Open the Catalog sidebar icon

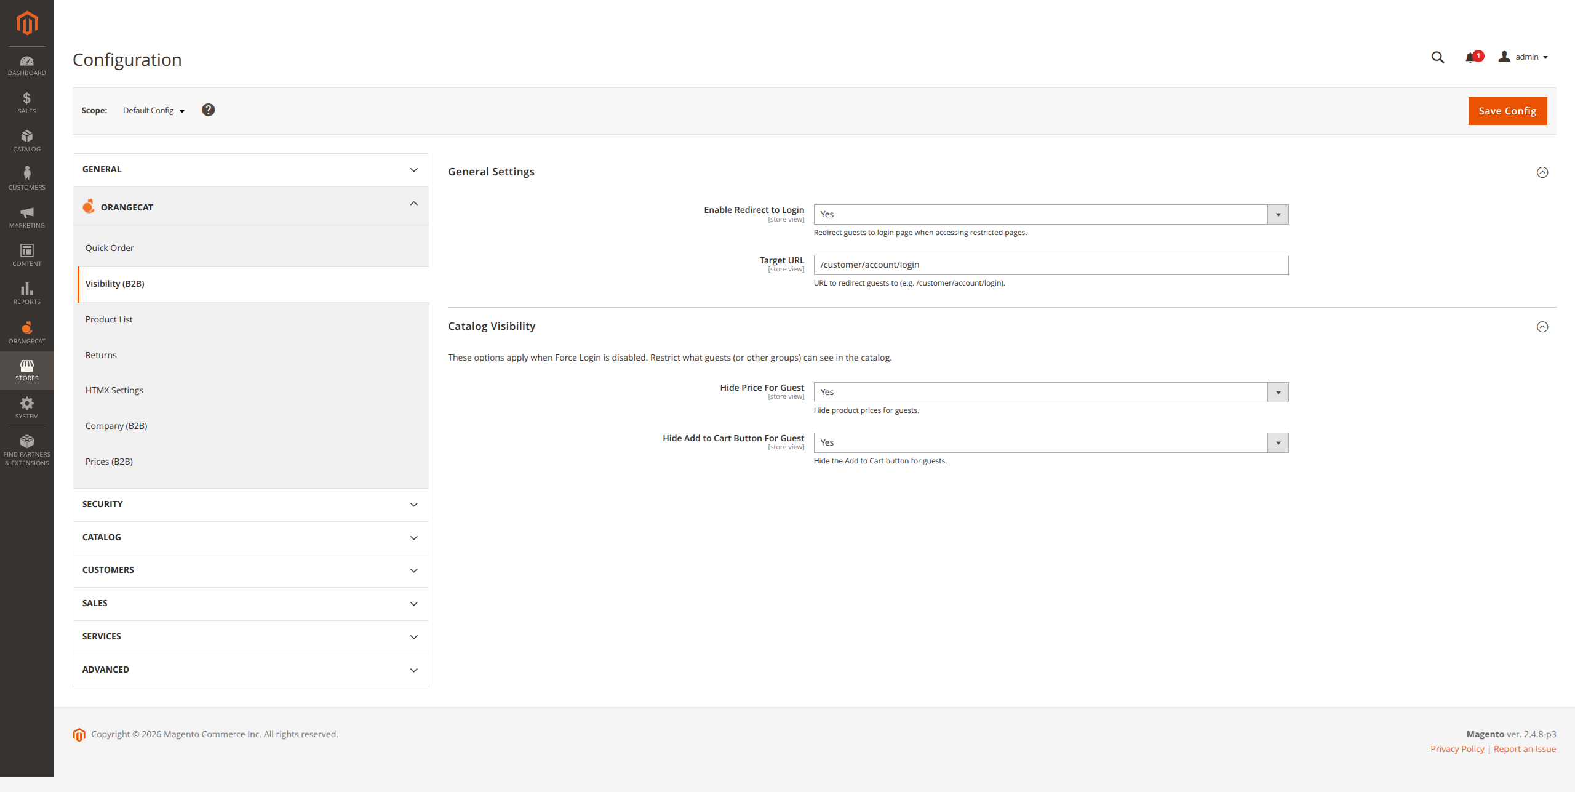pyautogui.click(x=26, y=139)
